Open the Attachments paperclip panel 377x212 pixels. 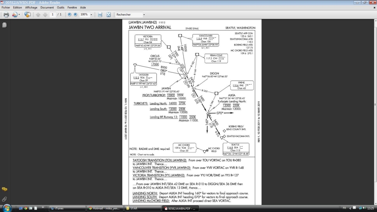point(4,199)
